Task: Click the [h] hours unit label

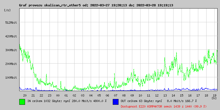Action: [x=214, y=98]
